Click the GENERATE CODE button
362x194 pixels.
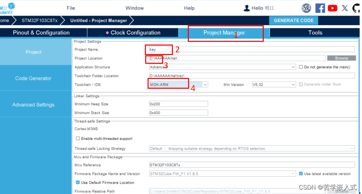293,21
